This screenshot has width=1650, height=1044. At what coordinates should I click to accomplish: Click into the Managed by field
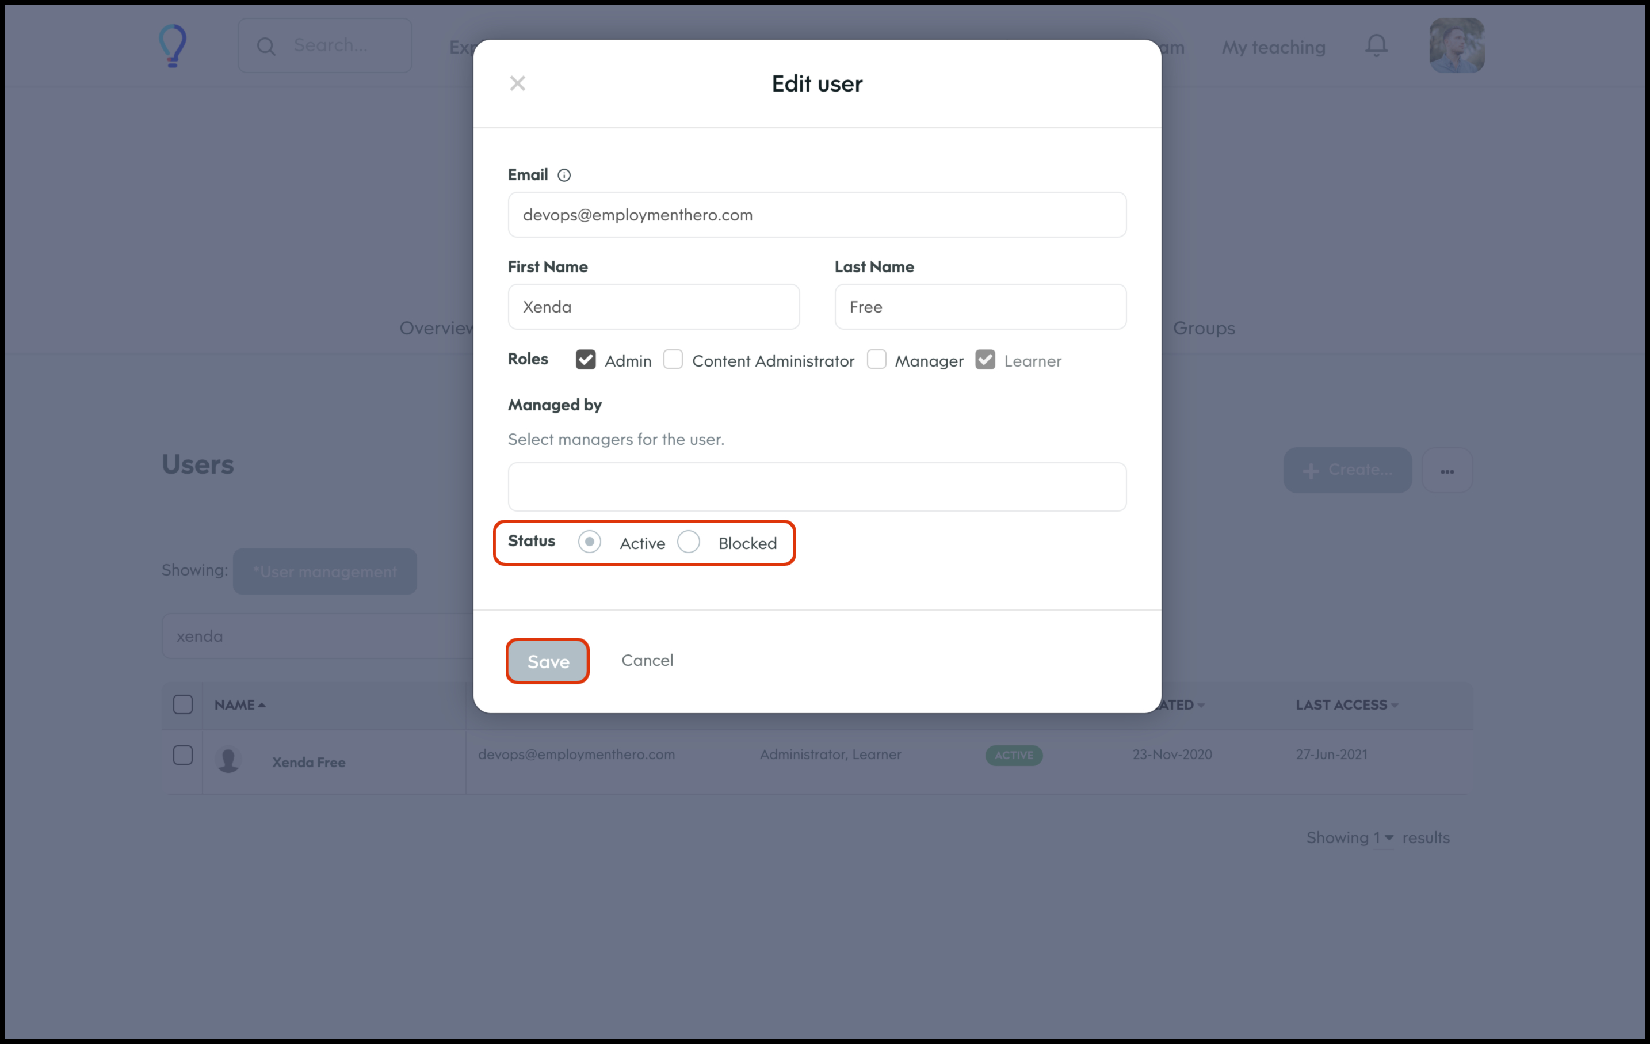click(817, 487)
